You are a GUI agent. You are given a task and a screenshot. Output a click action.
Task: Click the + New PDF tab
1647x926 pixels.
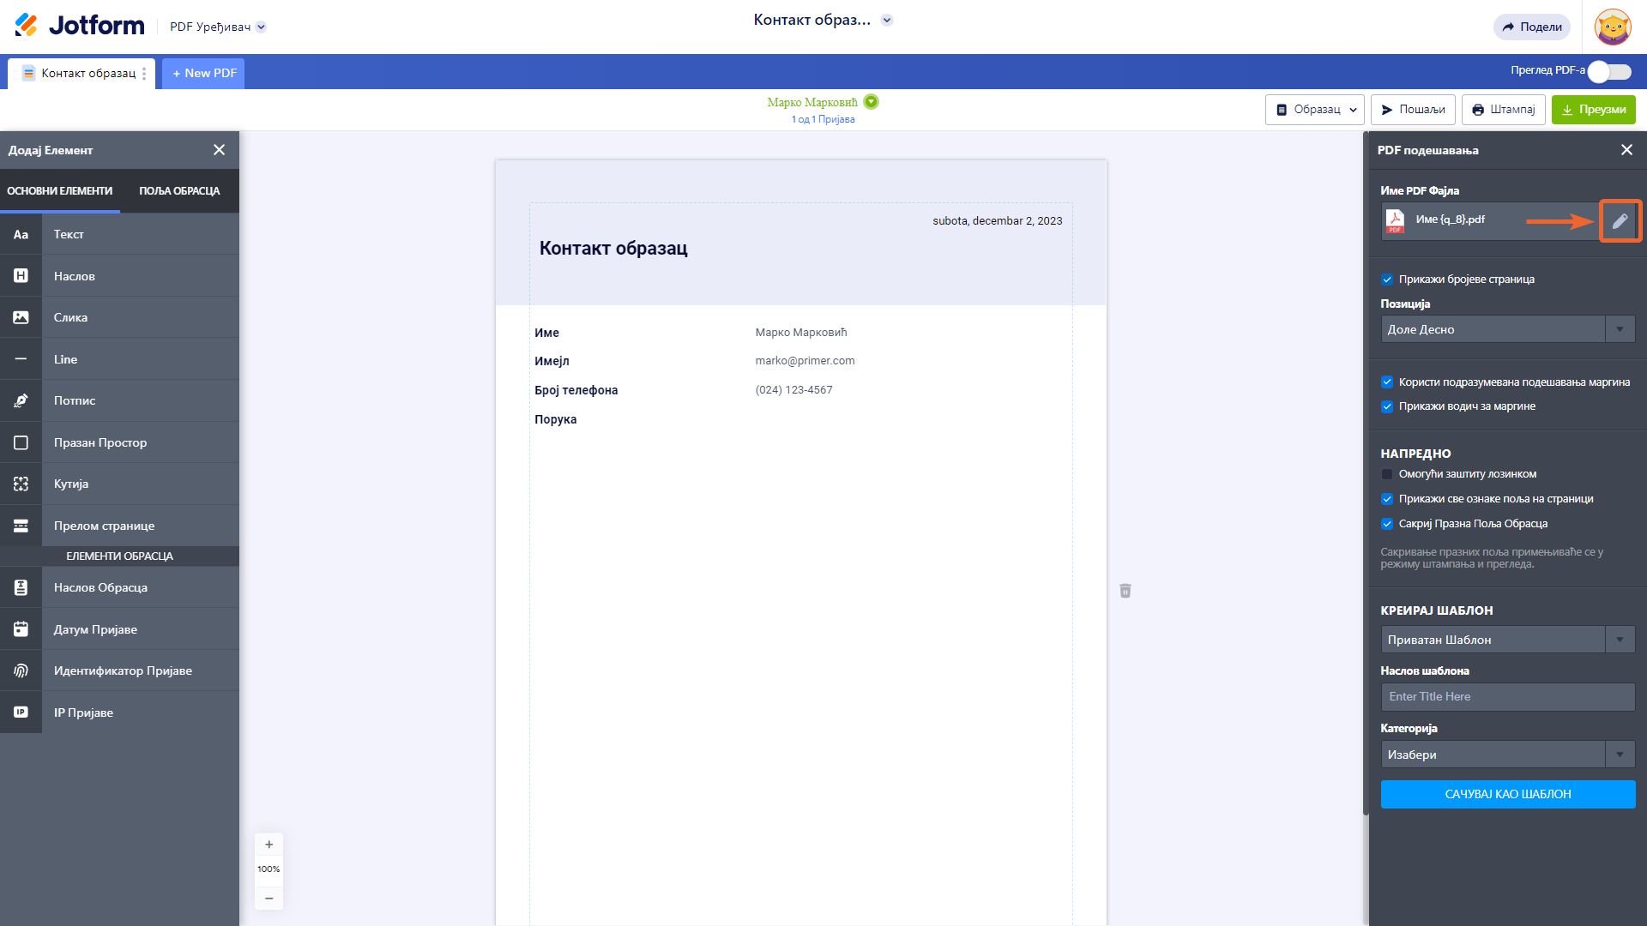click(x=204, y=73)
